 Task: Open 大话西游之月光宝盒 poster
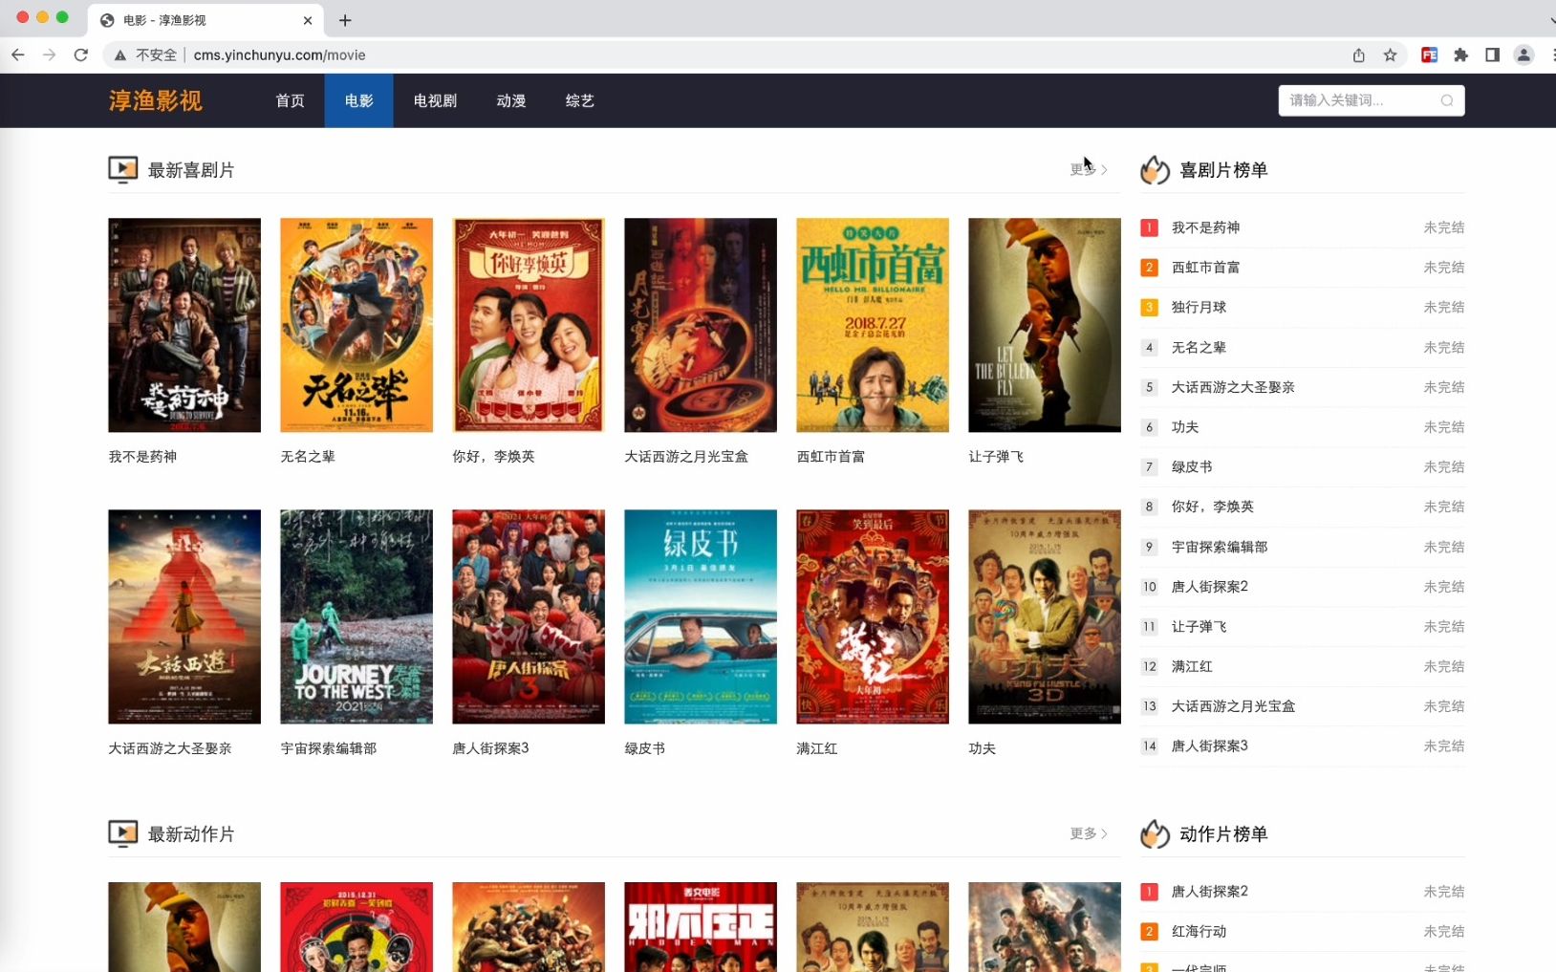point(701,325)
